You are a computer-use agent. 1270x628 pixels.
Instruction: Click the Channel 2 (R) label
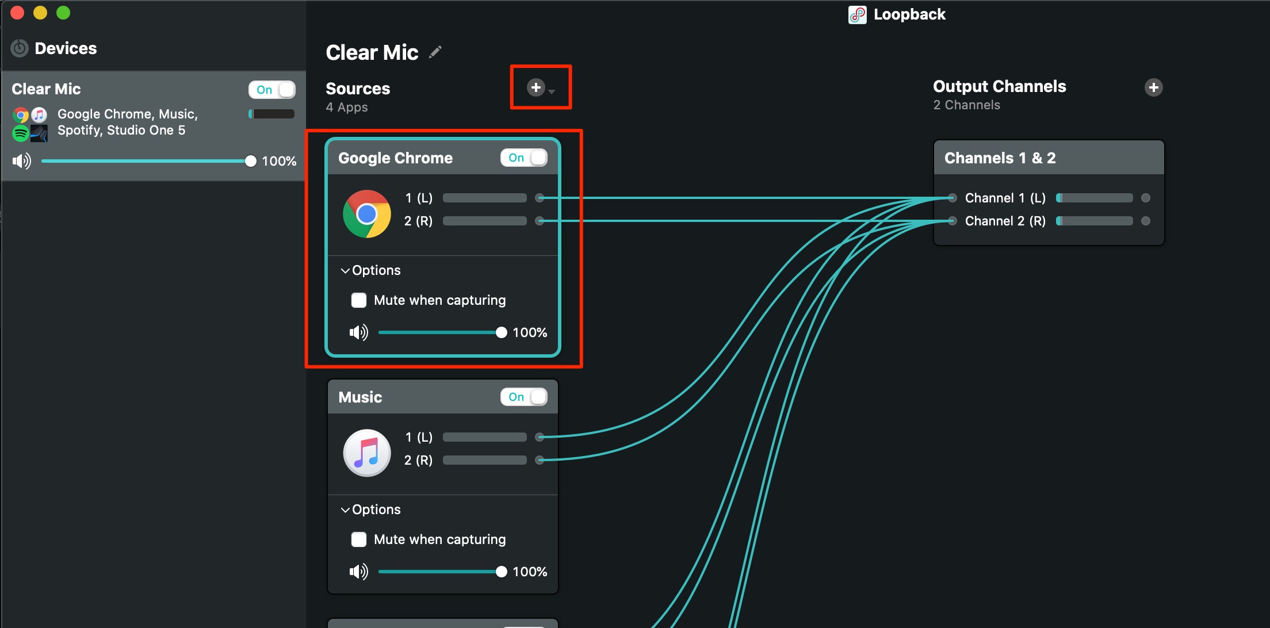click(x=1005, y=221)
